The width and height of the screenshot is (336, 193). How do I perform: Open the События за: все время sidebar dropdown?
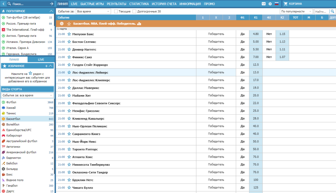(27, 95)
